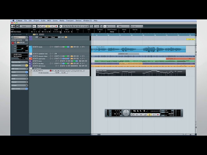The width and height of the screenshot is (207, 155).
Task: Toggle the red record enable button in the Inspector
Action: coord(13,43)
